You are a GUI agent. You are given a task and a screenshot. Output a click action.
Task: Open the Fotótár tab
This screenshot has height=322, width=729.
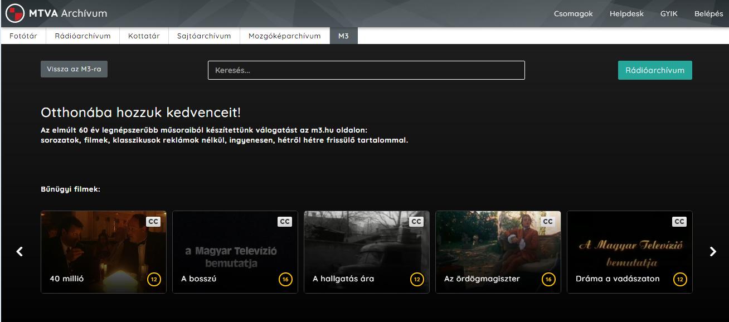click(x=23, y=36)
